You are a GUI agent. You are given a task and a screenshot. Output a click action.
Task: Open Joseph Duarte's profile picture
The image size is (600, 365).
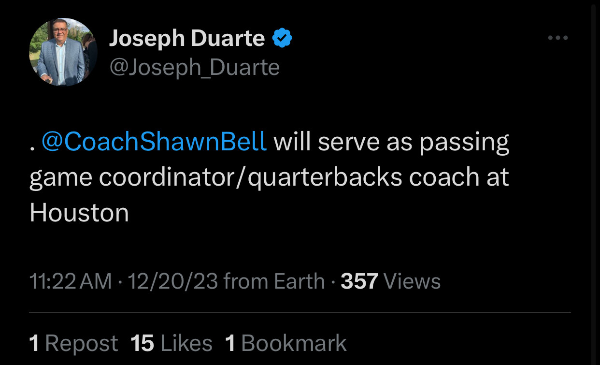coord(63,52)
